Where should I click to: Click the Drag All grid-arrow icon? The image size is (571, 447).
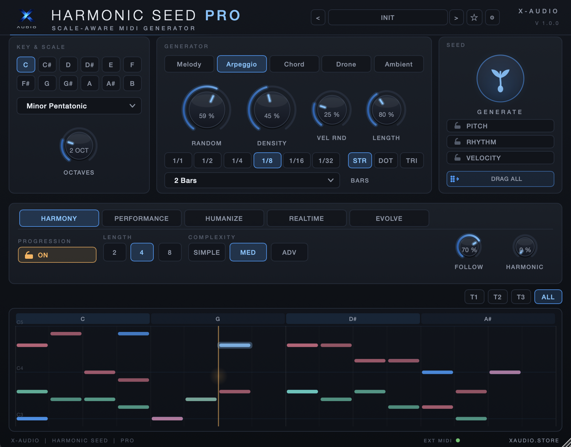click(x=455, y=179)
